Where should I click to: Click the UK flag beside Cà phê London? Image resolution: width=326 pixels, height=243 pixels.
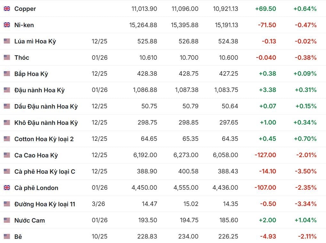pos(7,188)
